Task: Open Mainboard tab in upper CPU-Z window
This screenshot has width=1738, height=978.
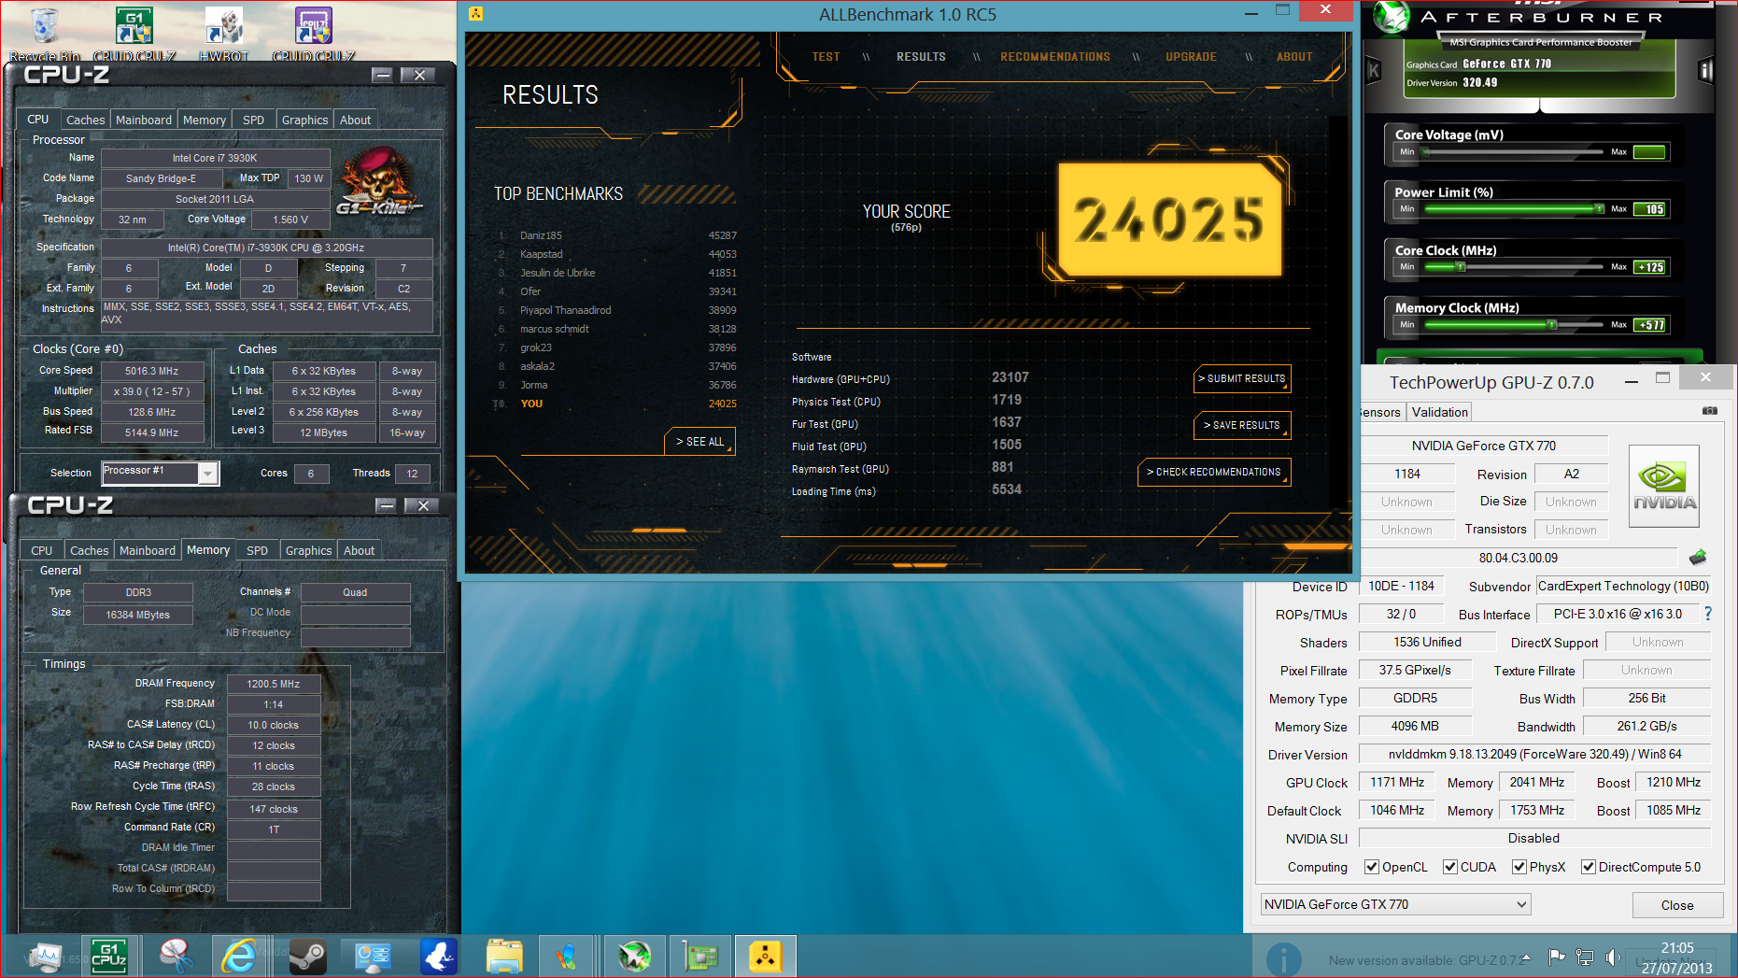Action: tap(144, 120)
